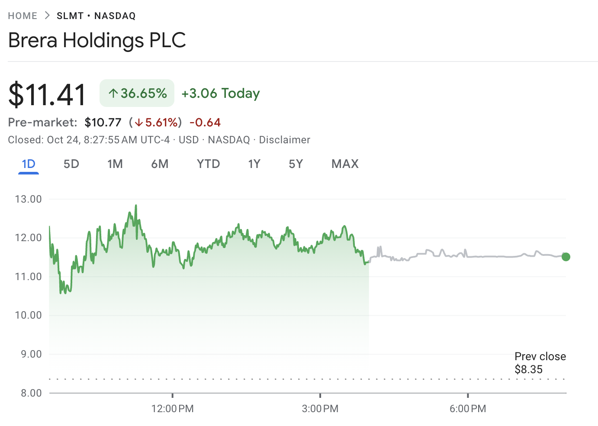Open the YTD chart view
598x426 pixels.
(x=208, y=164)
